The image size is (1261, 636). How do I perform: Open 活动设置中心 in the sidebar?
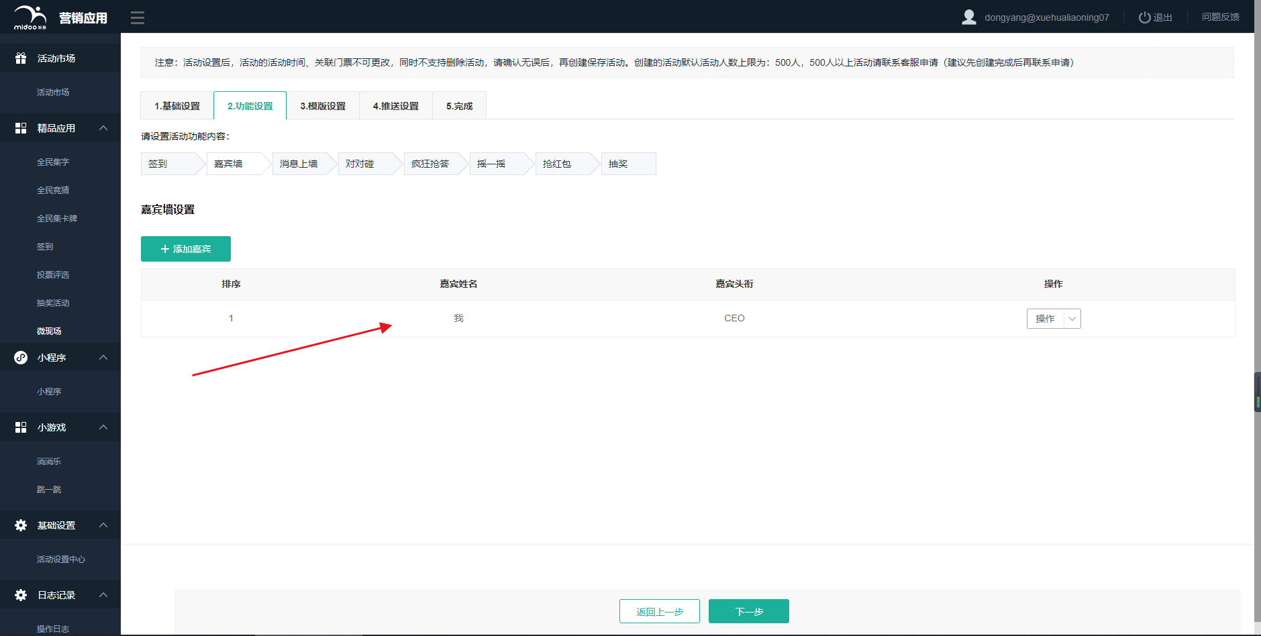(x=61, y=559)
